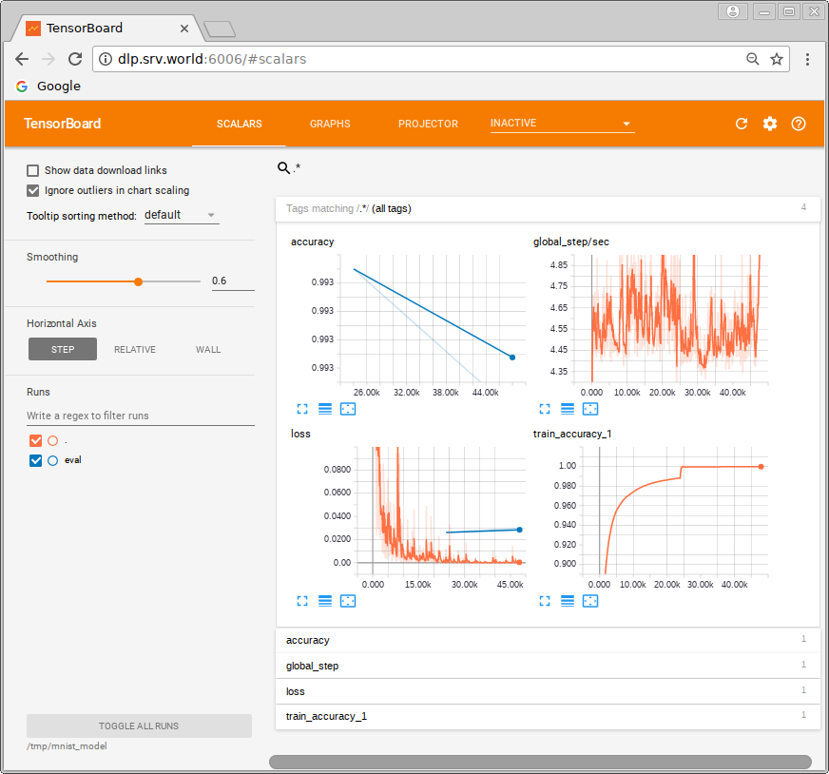This screenshot has width=829, height=774.
Task: View site information icon in address bar
Action: pos(106,59)
